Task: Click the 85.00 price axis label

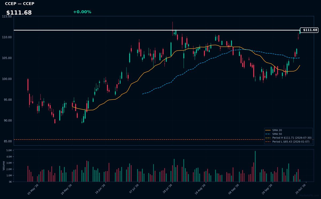Action: 7,141
